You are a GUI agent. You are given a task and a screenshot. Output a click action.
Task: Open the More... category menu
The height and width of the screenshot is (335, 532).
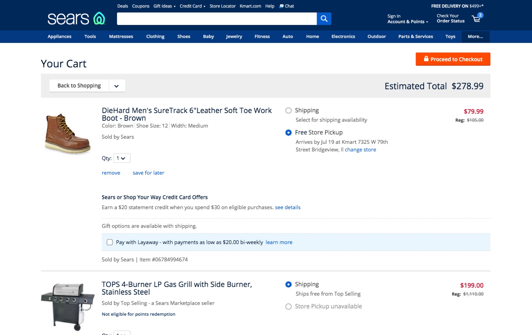(x=475, y=37)
